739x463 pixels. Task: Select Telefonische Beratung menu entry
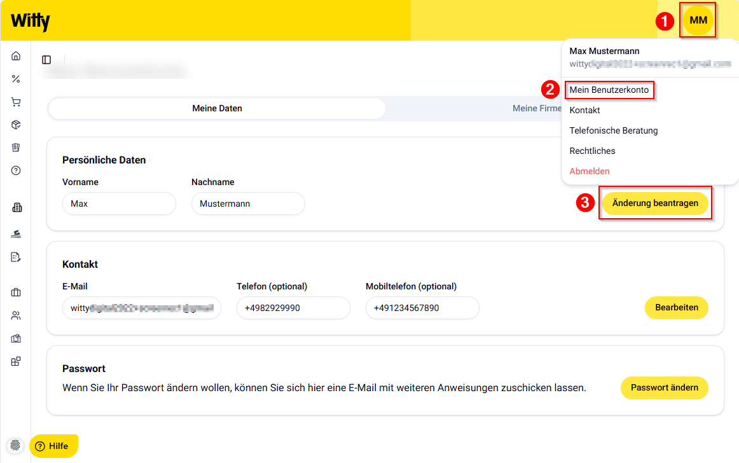tap(613, 130)
